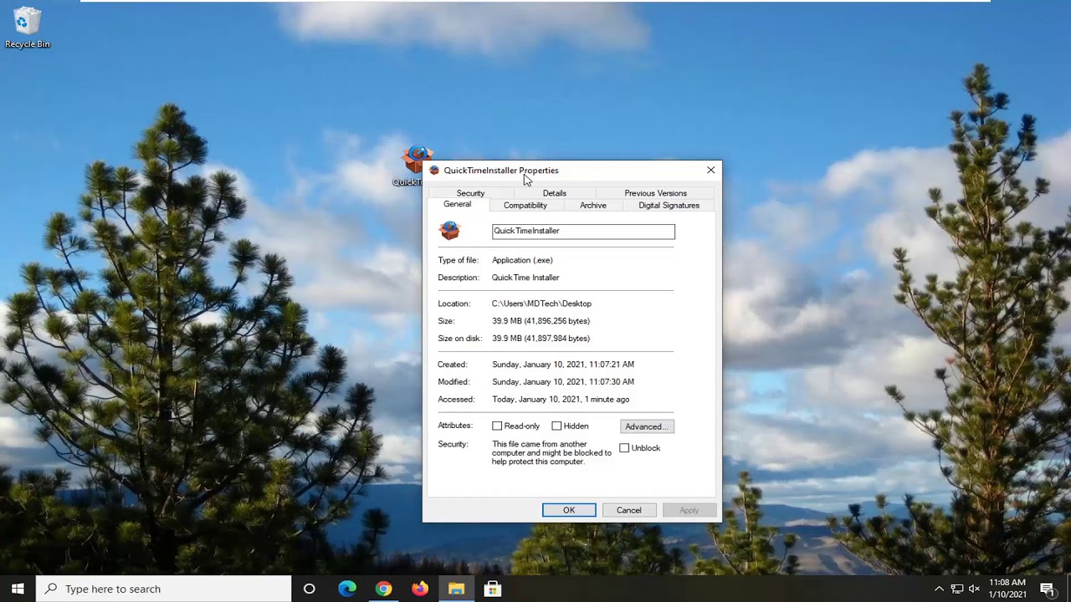The width and height of the screenshot is (1071, 602).
Task: Cancel the properties dialog
Action: tap(629, 510)
